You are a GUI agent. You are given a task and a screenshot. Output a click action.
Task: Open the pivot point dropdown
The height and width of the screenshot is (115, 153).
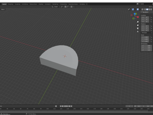pyautogui.click(x=62, y=7)
